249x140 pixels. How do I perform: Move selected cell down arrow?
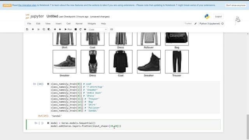click(x=60, y=30)
